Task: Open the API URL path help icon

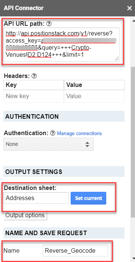Action: [x=49, y=24]
